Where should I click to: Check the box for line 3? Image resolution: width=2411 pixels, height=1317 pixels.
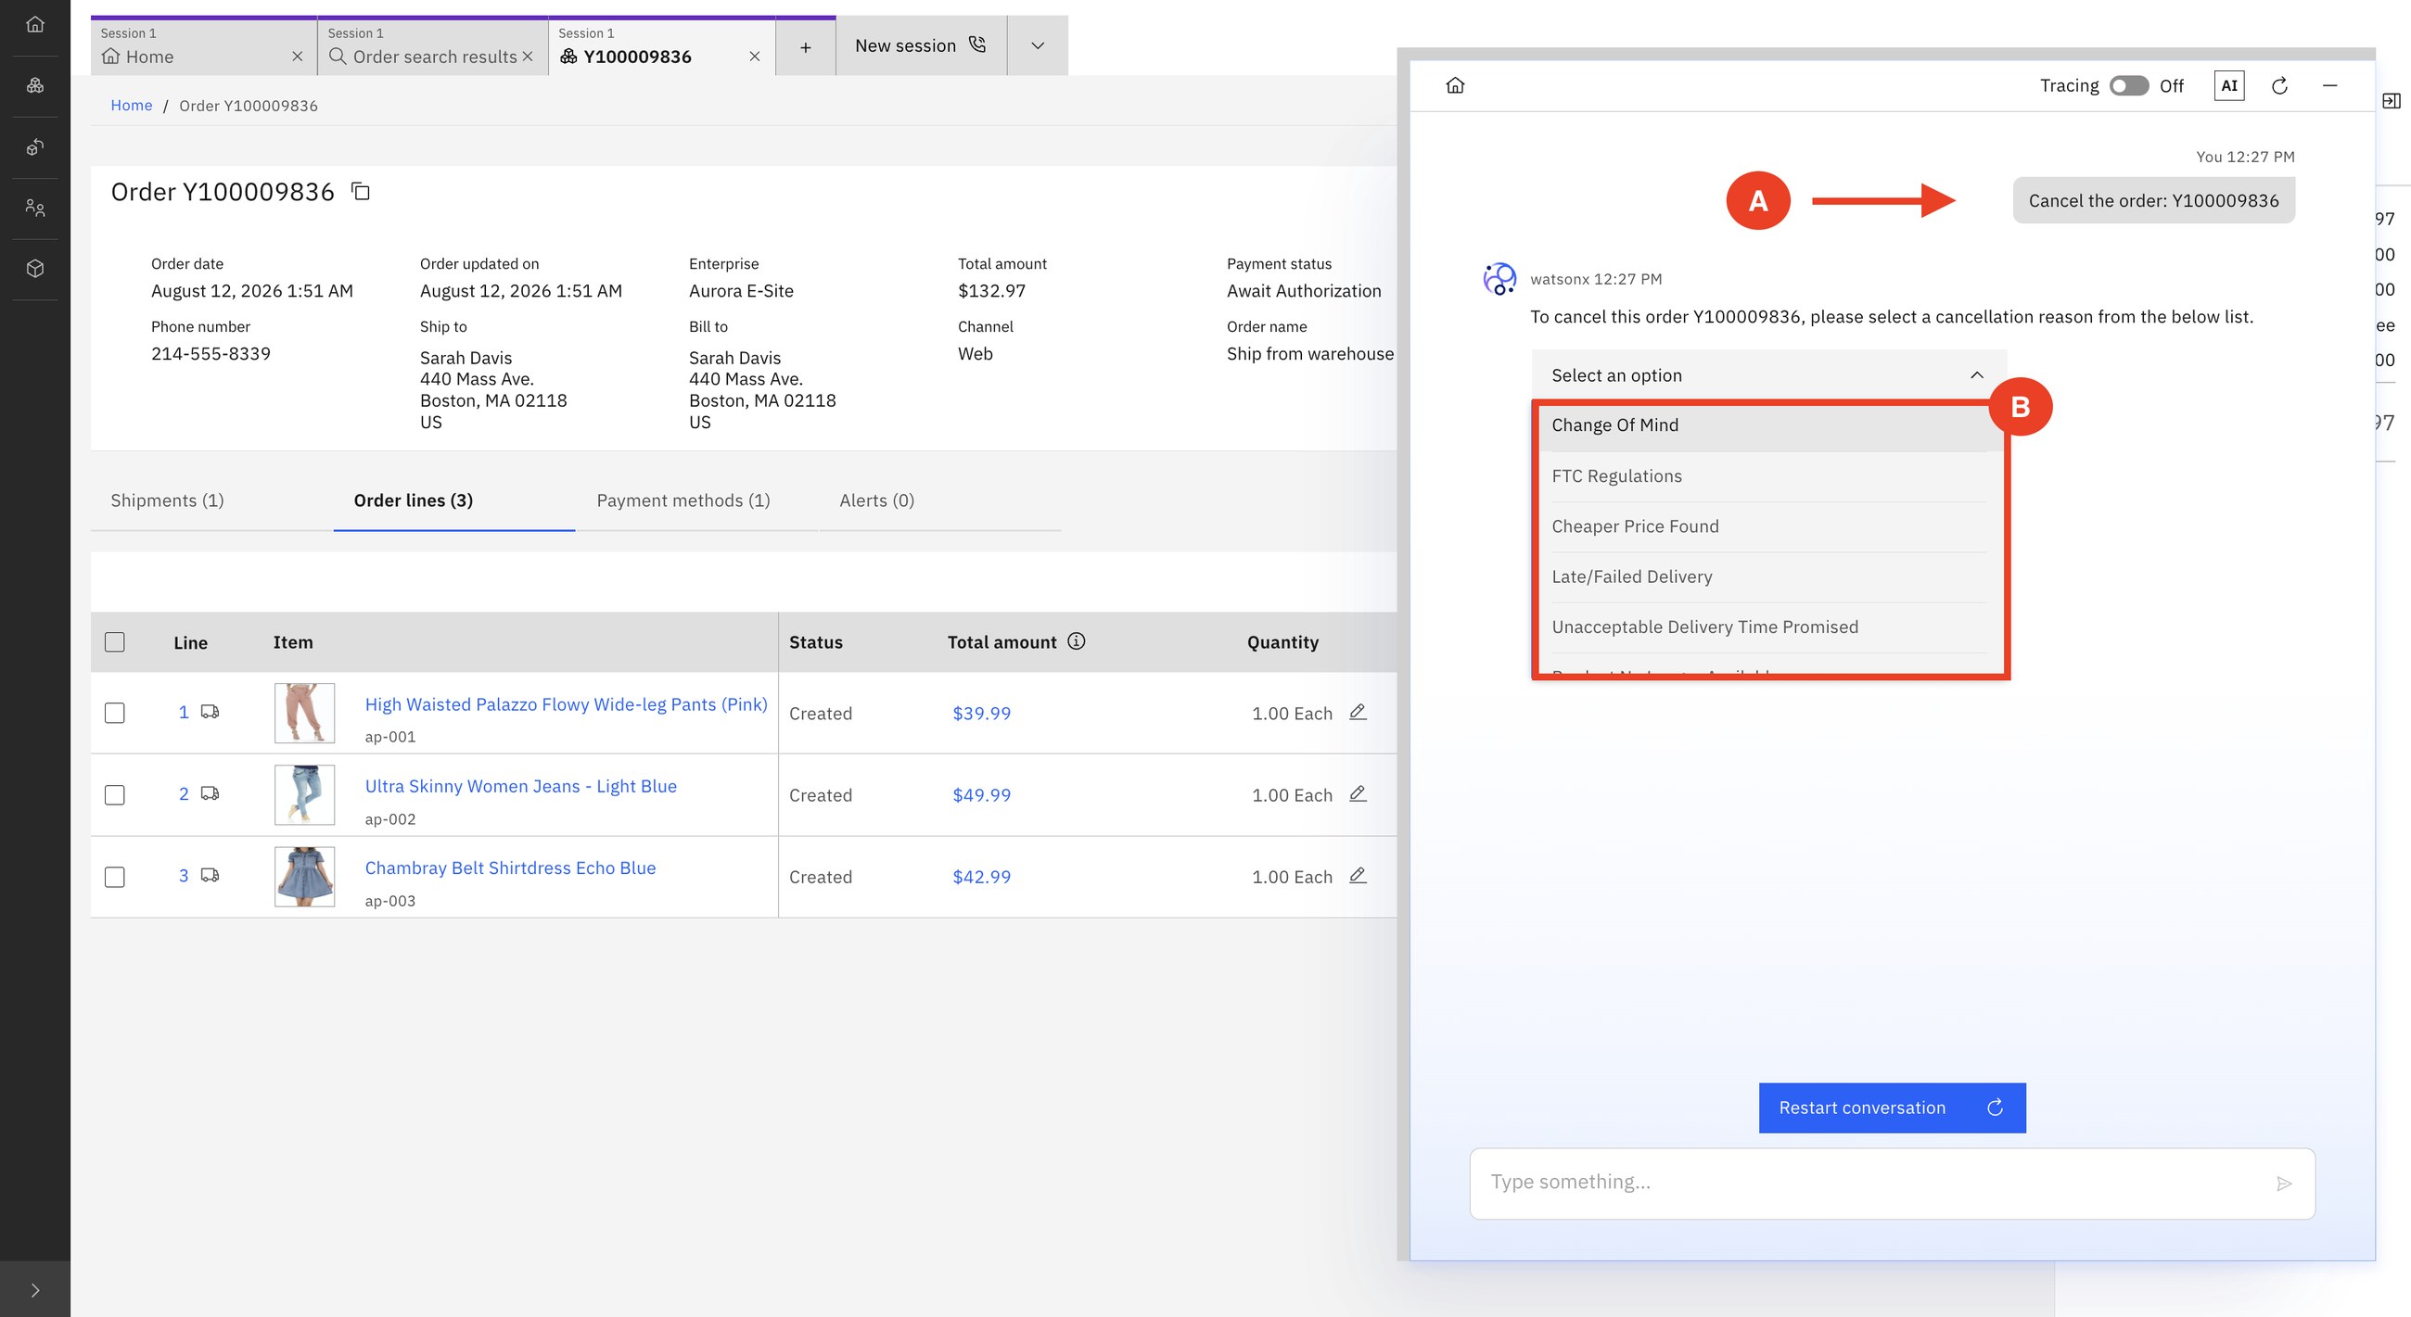(115, 877)
